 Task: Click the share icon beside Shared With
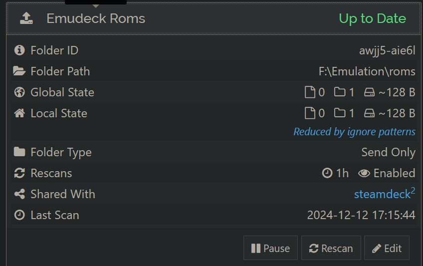19,194
